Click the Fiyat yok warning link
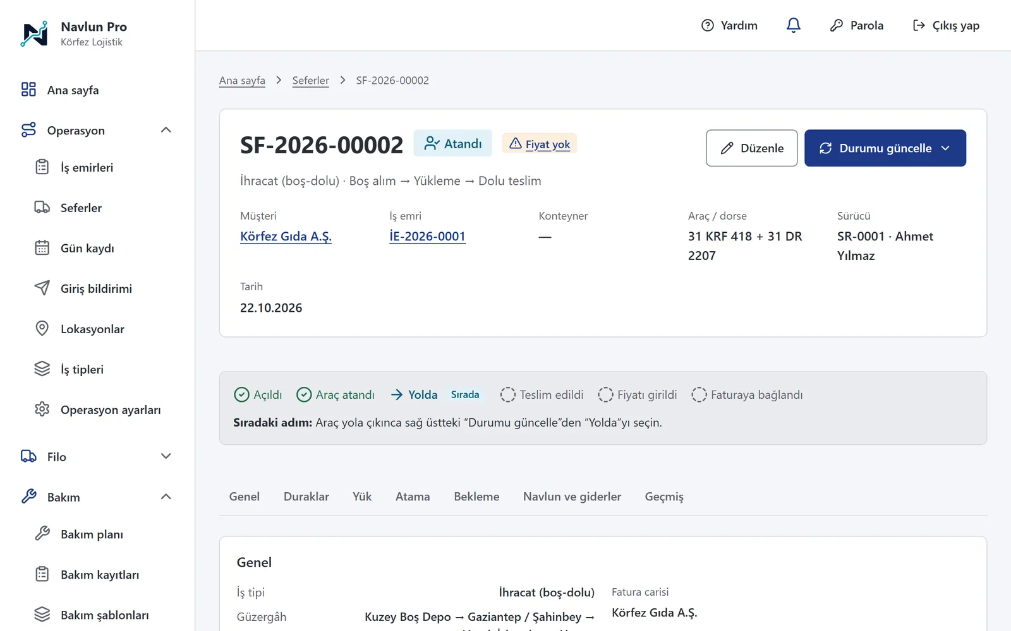The height and width of the screenshot is (631, 1011). [548, 144]
